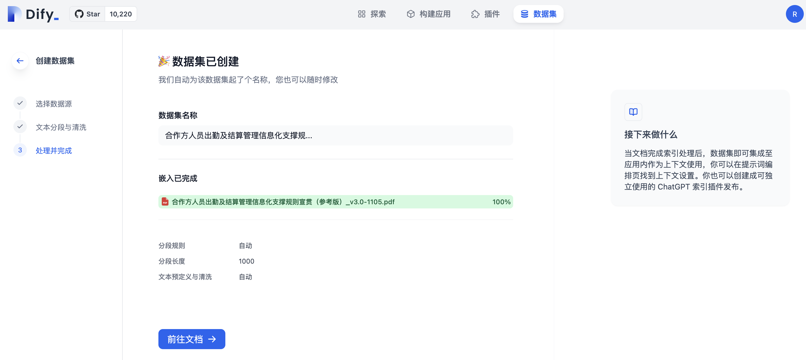Open the 插件 tab

(485, 14)
